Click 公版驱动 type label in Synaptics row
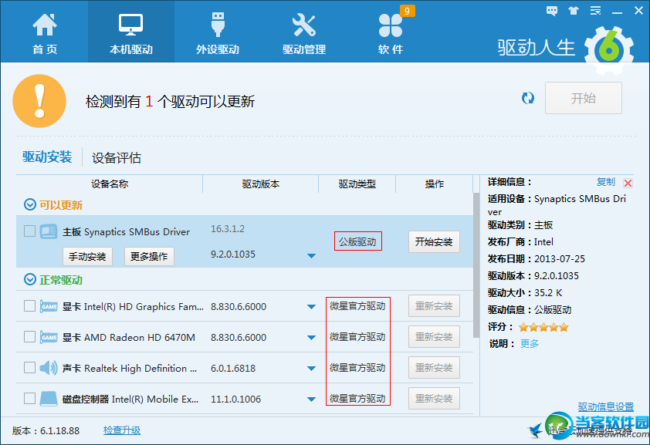Image resolution: width=650 pixels, height=445 pixels. pyautogui.click(x=357, y=241)
